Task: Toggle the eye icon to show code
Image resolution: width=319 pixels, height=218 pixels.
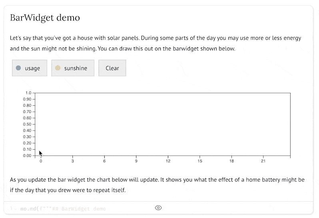Action: 158,208
